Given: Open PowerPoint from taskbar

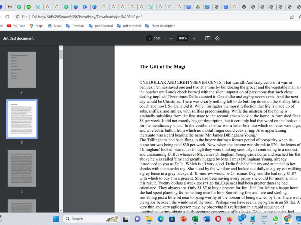Looking at the screenshot, I should pyautogui.click(x=184, y=219).
